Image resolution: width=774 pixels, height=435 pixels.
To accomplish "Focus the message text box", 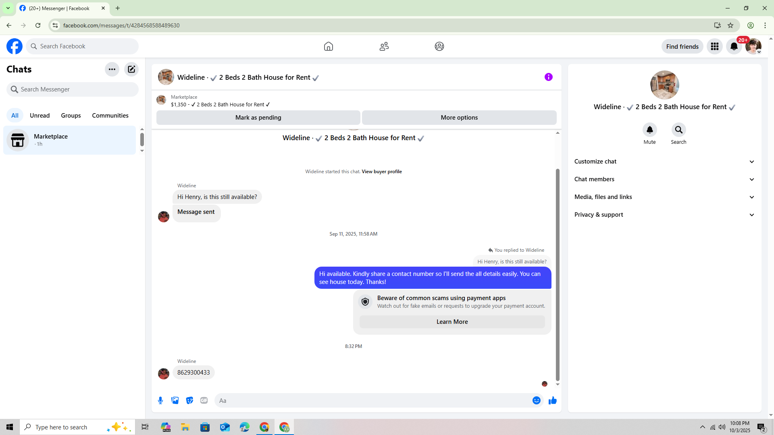I will click(x=373, y=400).
